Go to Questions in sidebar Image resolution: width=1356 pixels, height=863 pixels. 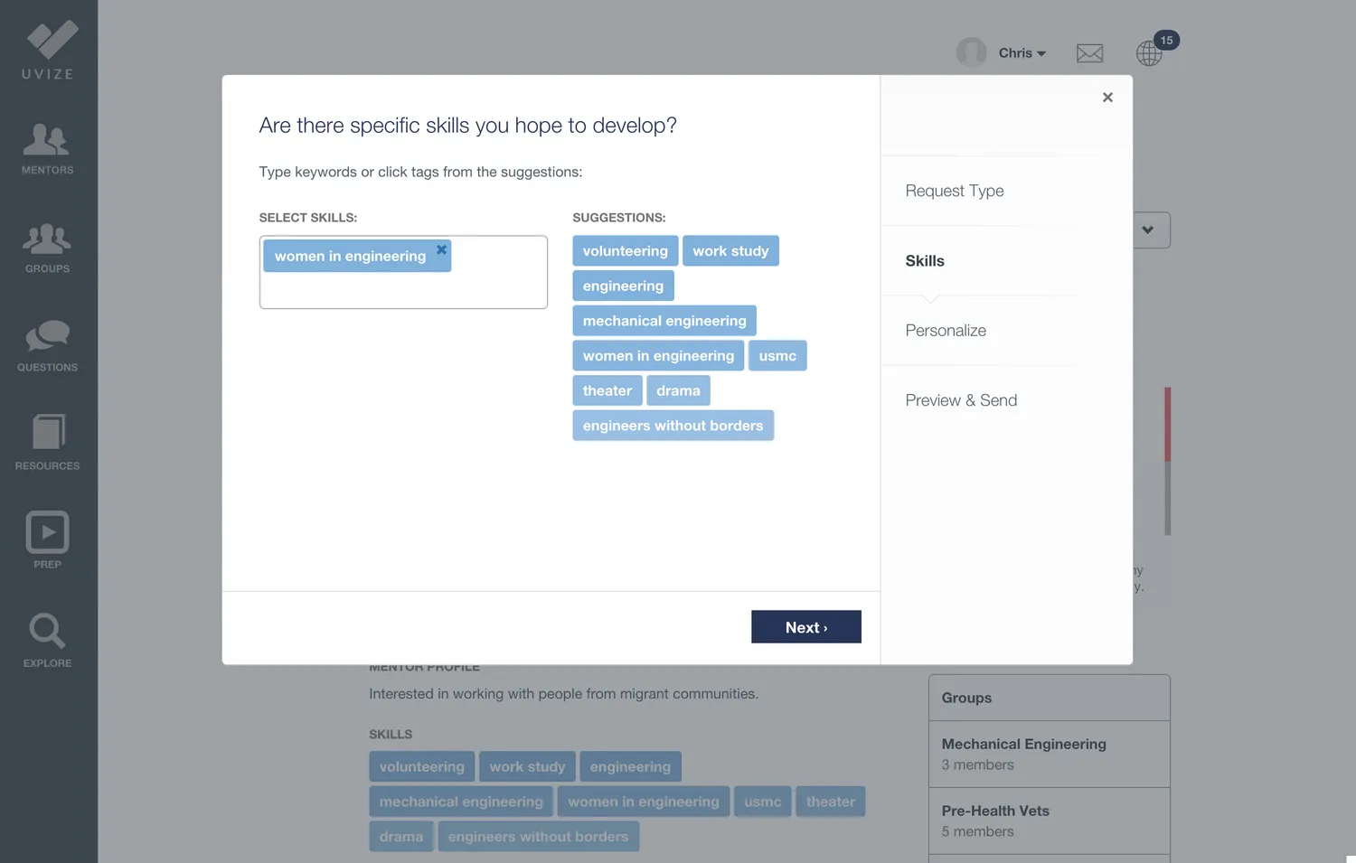pyautogui.click(x=47, y=345)
